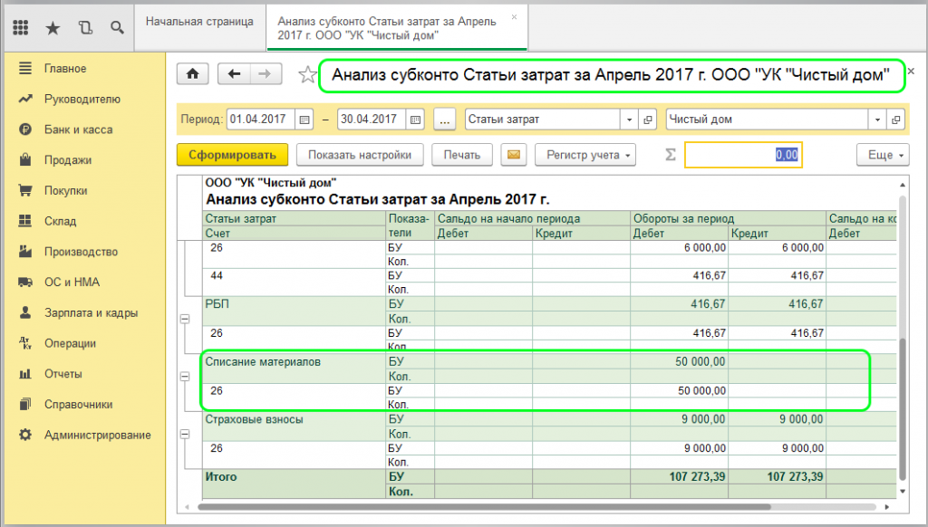Open the Еще menu dropdown
Screen dimensions: 928x527
pos(882,155)
